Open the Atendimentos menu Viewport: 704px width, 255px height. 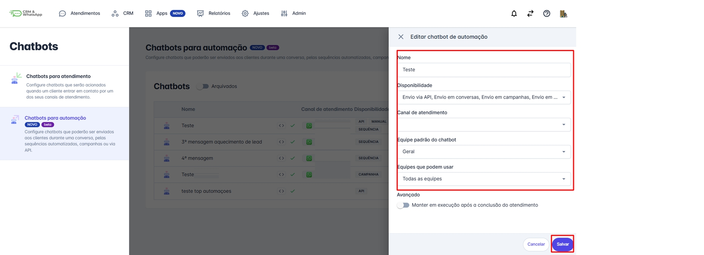[80, 13]
